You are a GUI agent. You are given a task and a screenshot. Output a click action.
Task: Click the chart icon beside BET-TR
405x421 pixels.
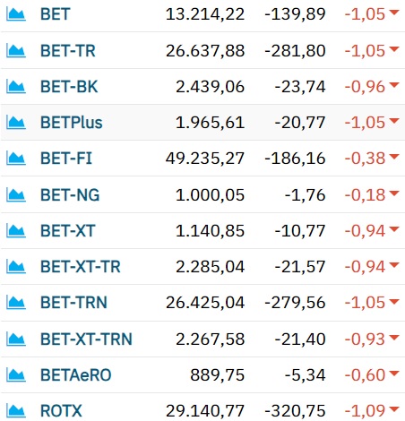tap(16, 50)
